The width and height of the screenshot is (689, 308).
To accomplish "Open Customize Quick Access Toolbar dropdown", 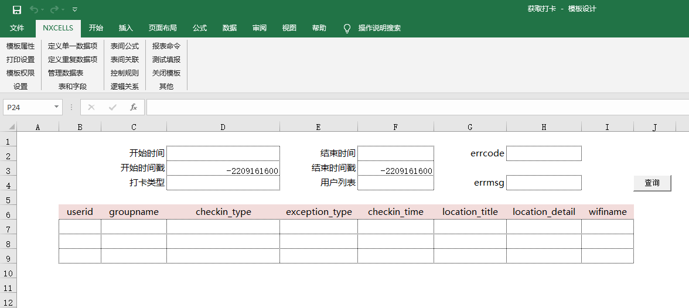I will tap(74, 9).
